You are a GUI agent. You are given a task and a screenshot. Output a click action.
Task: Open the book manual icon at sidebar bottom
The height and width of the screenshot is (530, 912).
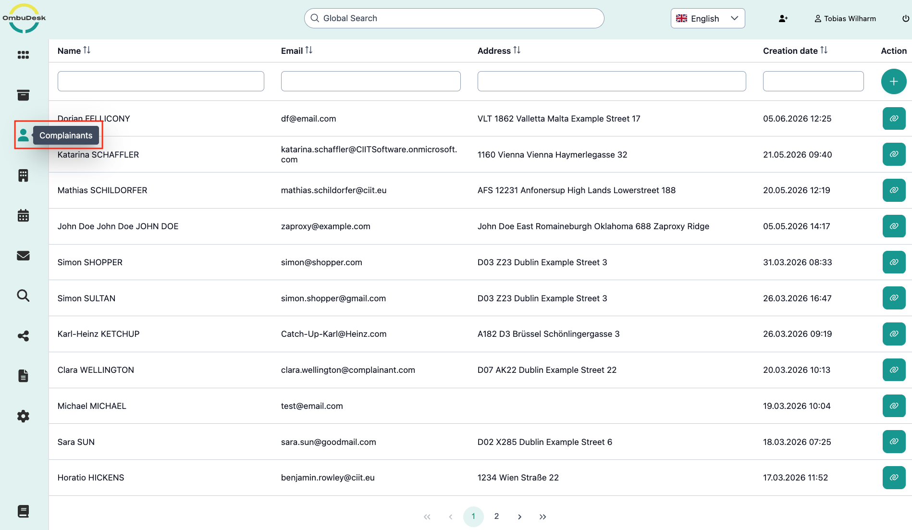pyautogui.click(x=23, y=511)
